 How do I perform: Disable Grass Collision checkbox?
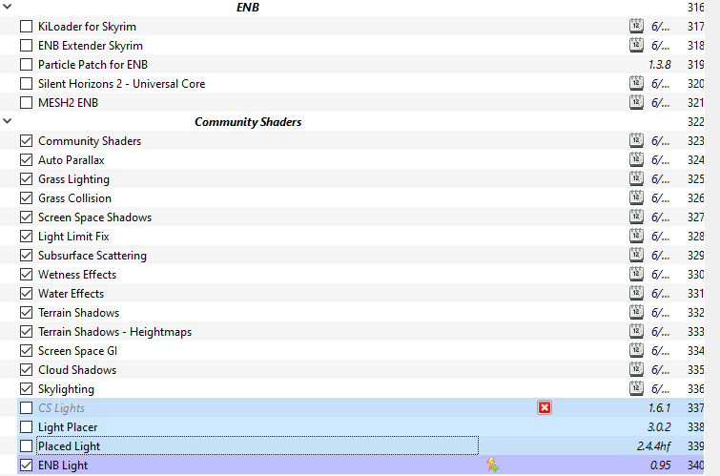pos(26,198)
